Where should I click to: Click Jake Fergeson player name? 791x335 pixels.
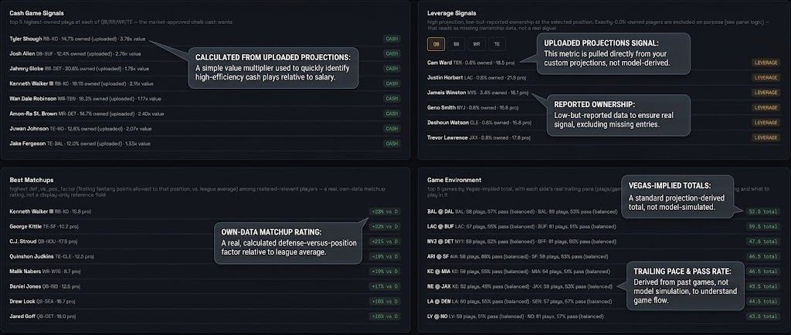(x=27, y=144)
